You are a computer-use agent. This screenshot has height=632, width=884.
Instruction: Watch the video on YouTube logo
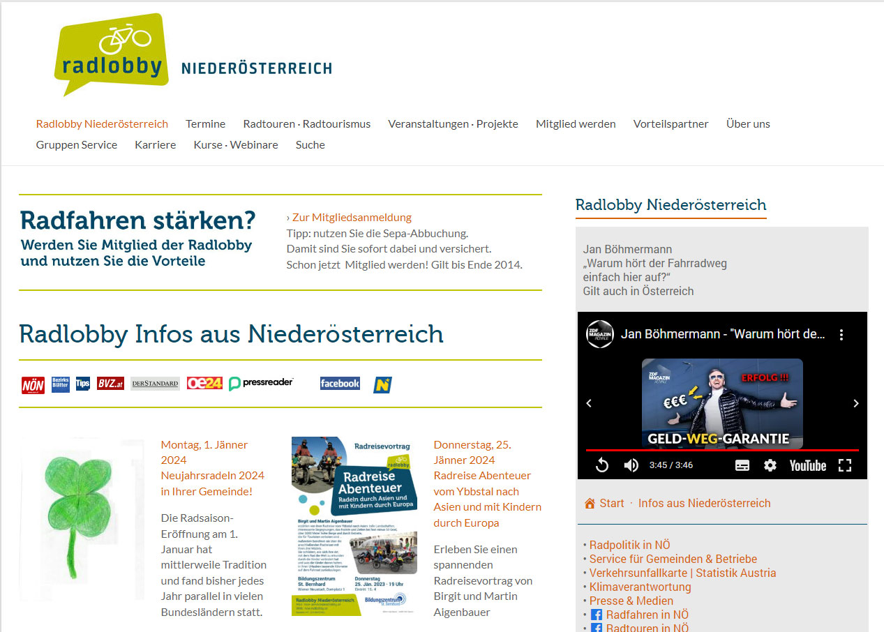[808, 465]
